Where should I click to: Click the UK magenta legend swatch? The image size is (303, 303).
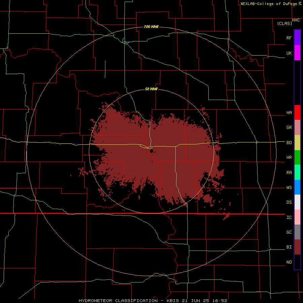tap(297, 53)
